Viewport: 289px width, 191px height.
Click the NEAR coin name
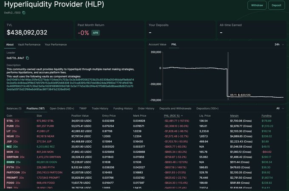tap(10, 136)
